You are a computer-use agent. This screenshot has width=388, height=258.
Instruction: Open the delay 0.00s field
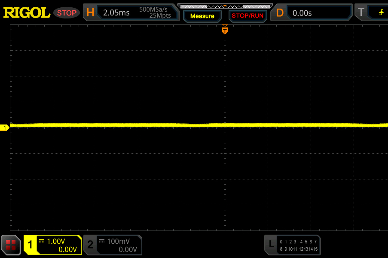(x=319, y=13)
